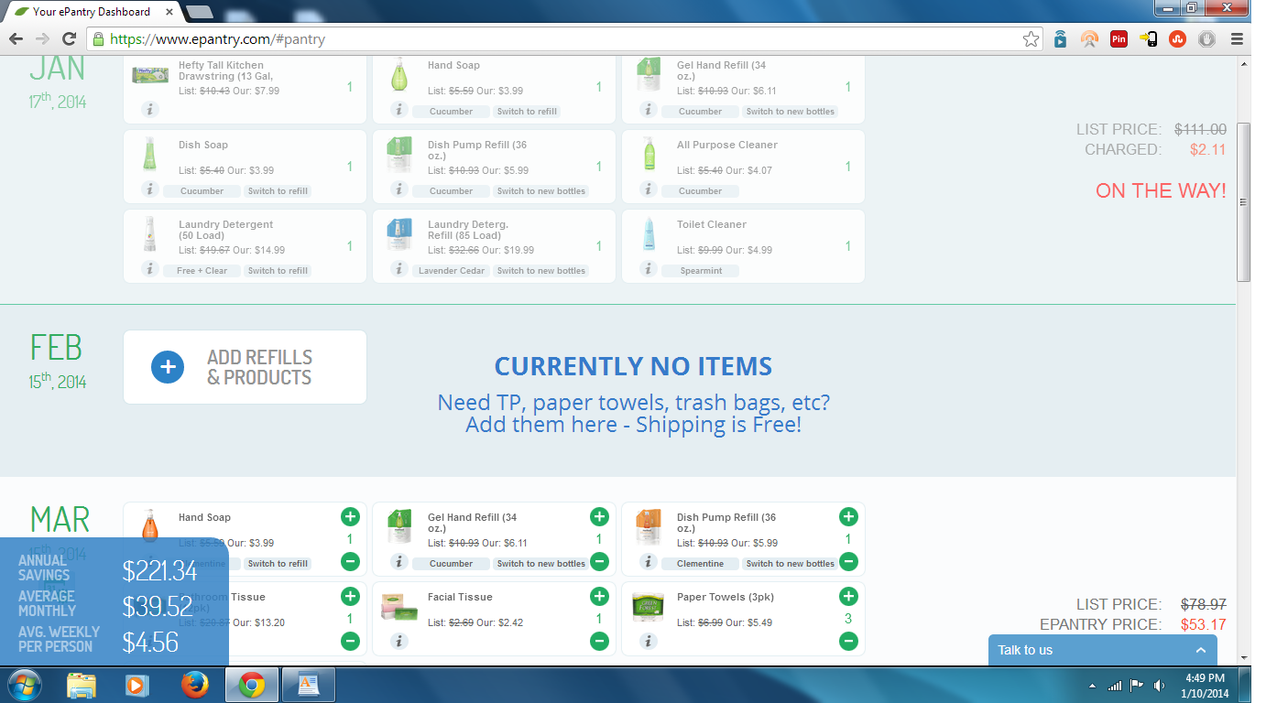Click the epantry.com address bar
This screenshot has height=703, width=1266.
pos(550,39)
